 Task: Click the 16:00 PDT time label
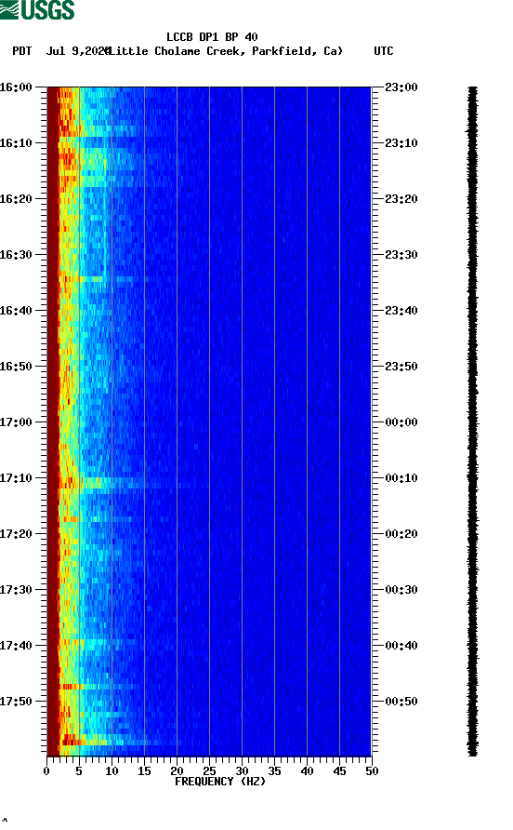pyautogui.click(x=16, y=87)
